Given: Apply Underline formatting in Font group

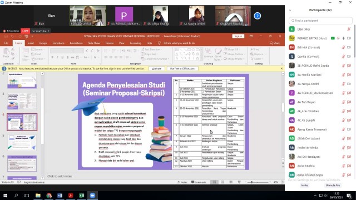Looking at the screenshot, I should click(62, 57).
